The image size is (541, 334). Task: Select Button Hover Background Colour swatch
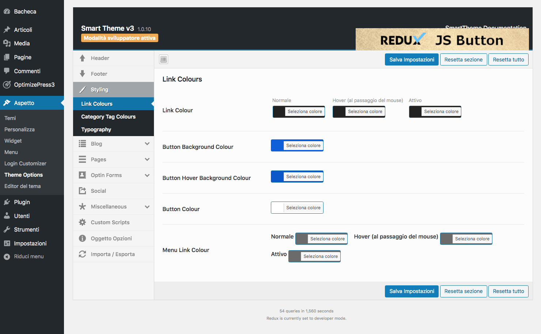pos(297,177)
